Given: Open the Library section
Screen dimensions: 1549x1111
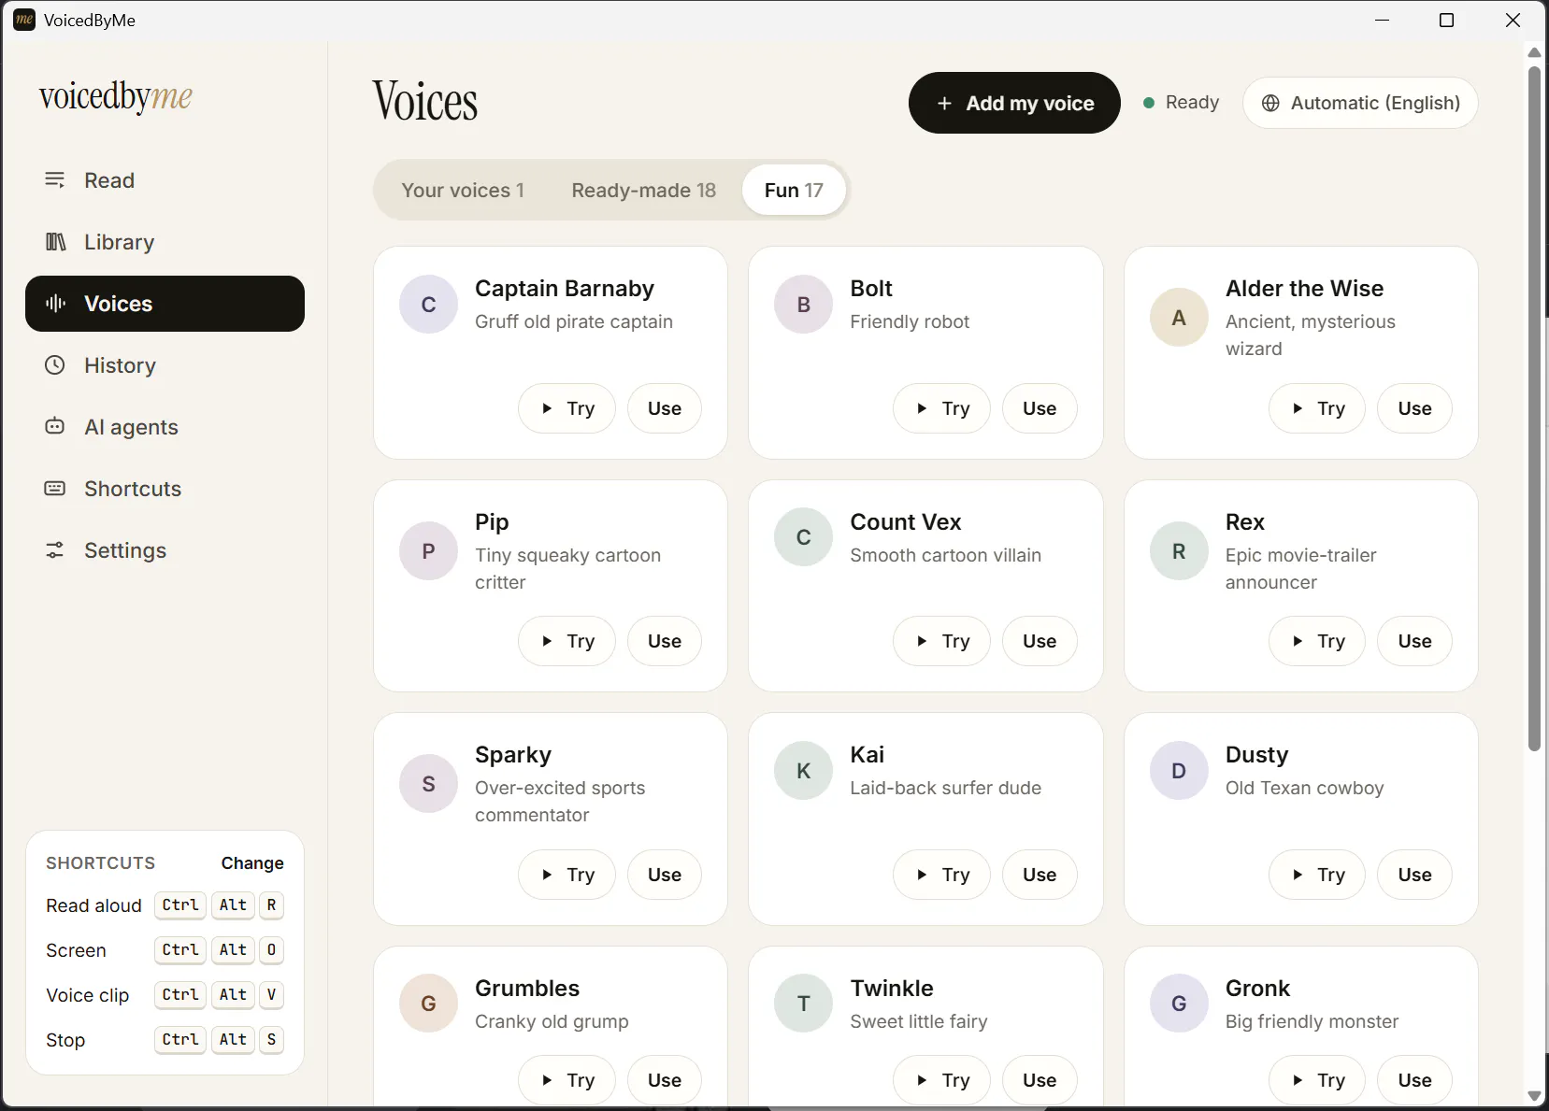Looking at the screenshot, I should point(165,242).
